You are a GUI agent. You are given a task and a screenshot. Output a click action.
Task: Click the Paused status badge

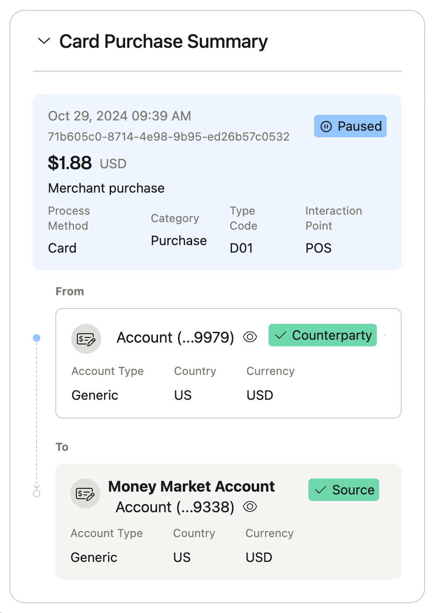point(350,126)
